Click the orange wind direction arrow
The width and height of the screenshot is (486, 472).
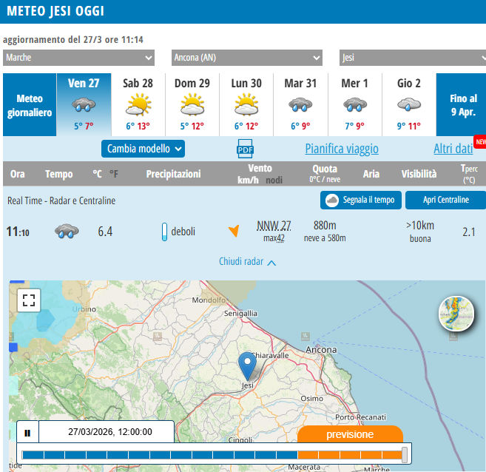234,232
